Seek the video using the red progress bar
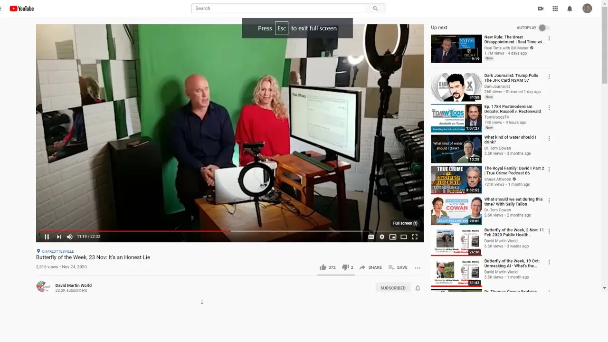Viewport: 608px width, 342px height. (x=230, y=231)
